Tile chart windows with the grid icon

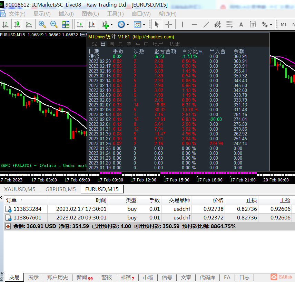pyautogui.click(x=66, y=25)
